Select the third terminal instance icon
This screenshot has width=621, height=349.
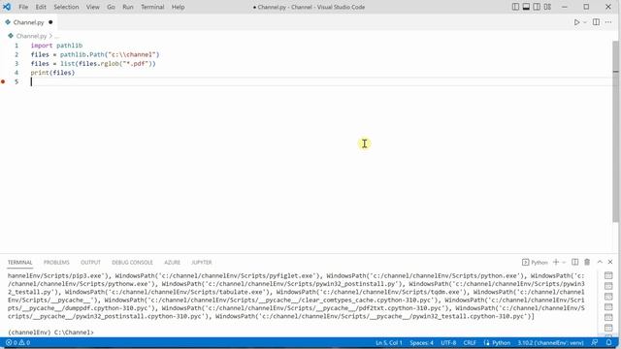608,297
